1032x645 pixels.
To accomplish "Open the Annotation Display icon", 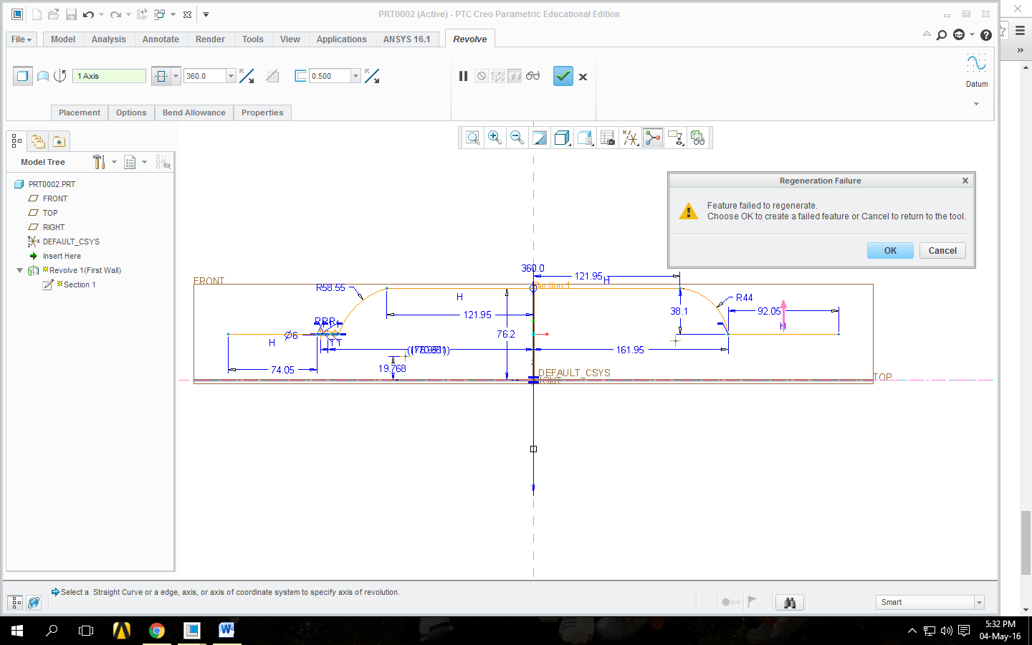I will tap(676, 138).
